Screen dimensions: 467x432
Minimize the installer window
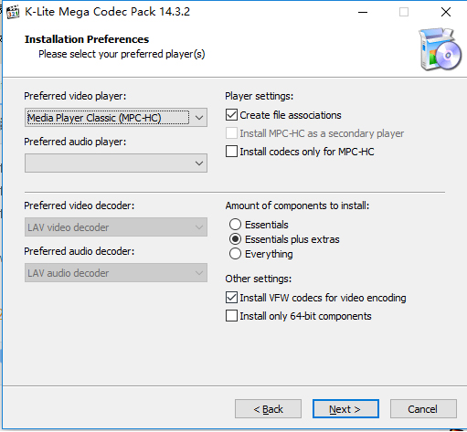click(x=363, y=12)
